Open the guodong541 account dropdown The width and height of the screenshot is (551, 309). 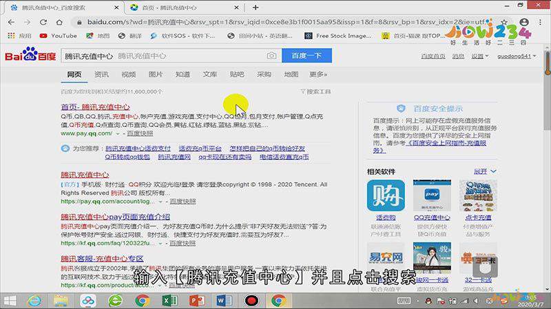pos(517,56)
